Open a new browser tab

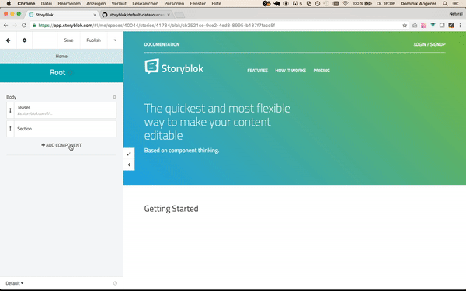click(x=179, y=15)
